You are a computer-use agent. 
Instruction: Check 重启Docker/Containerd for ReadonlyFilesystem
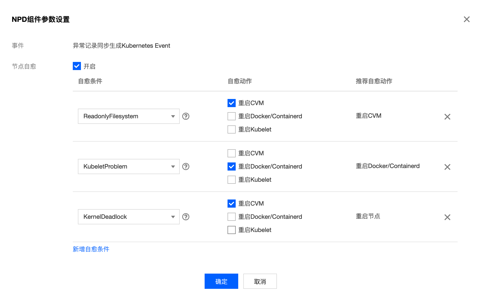231,116
